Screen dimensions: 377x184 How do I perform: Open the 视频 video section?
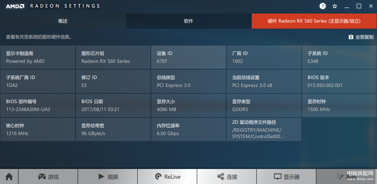(x=108, y=177)
